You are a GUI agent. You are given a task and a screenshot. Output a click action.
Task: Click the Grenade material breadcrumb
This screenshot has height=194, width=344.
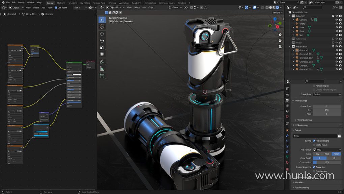[47, 14]
